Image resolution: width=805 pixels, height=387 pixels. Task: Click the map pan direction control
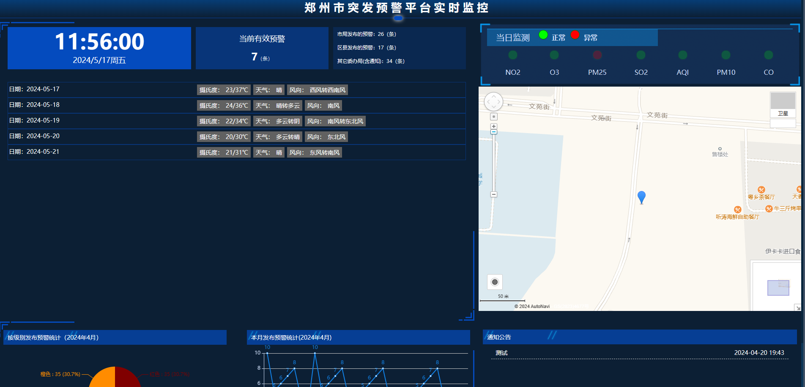tap(493, 102)
